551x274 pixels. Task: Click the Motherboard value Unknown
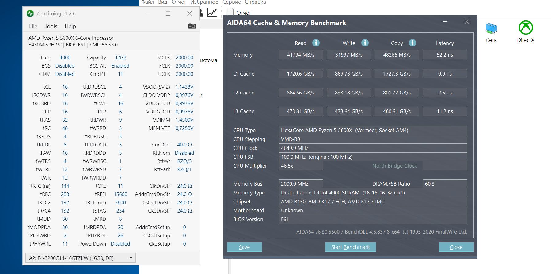coord(373,210)
